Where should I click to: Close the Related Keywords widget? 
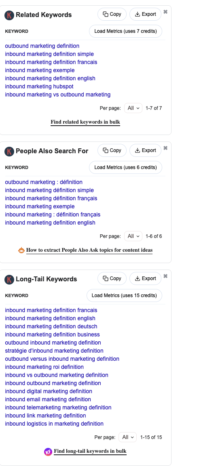(x=165, y=12)
